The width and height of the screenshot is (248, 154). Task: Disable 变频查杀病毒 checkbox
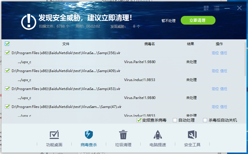139,120
